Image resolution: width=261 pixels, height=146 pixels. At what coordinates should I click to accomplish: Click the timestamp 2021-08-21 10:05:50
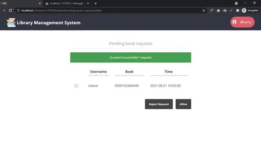tap(165, 86)
